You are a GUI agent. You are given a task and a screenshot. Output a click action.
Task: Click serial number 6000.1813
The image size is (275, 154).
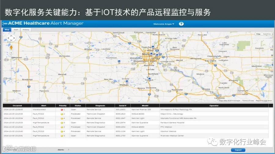120,114
